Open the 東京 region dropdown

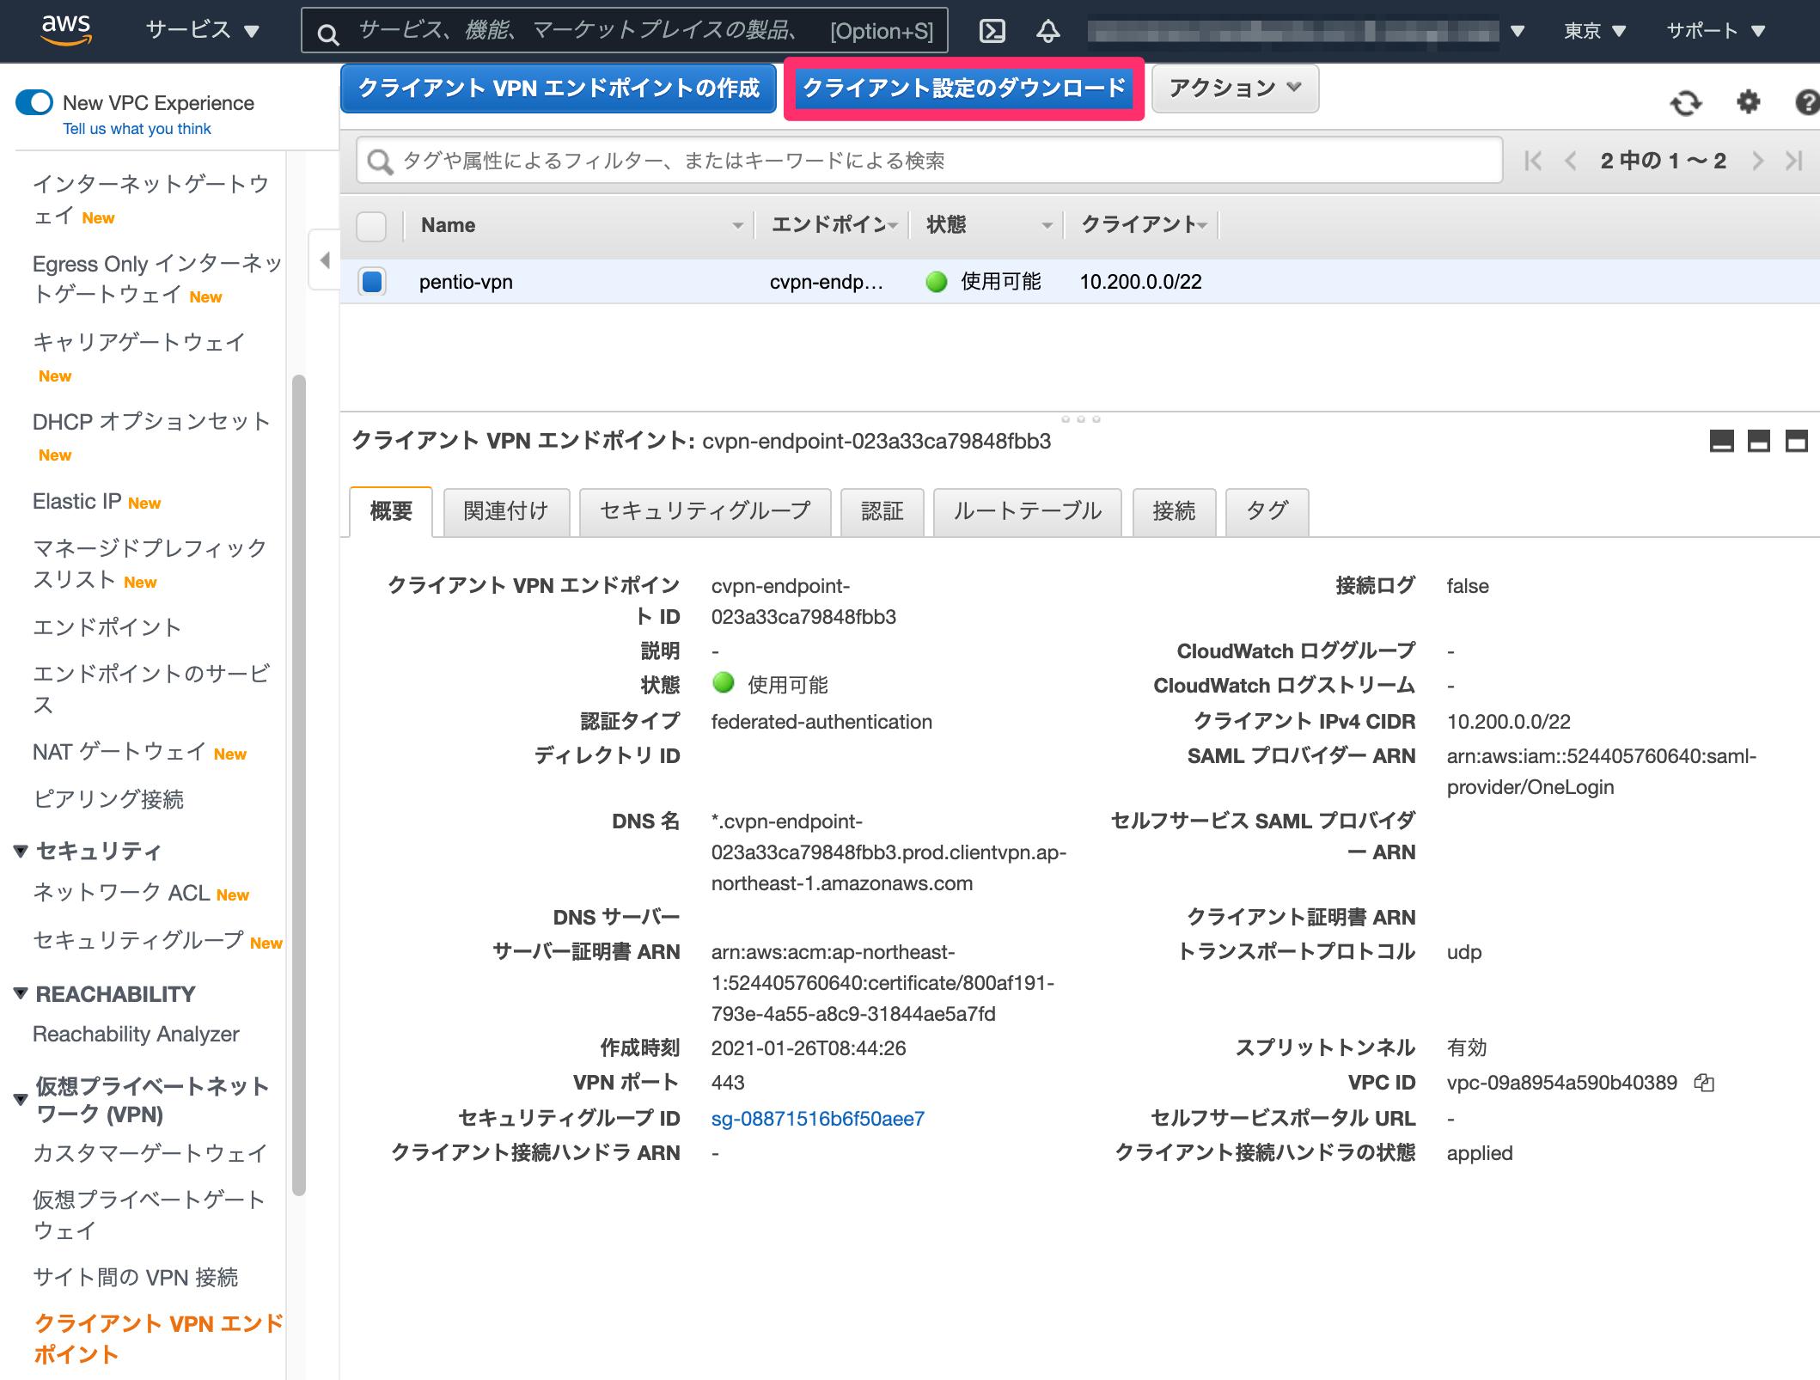[x=1595, y=32]
